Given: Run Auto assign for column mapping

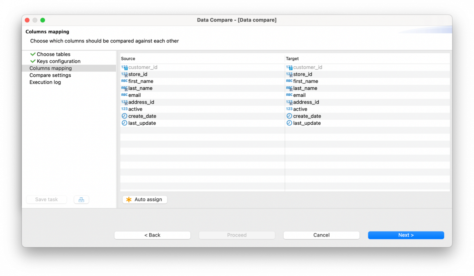Looking at the screenshot, I should point(145,200).
